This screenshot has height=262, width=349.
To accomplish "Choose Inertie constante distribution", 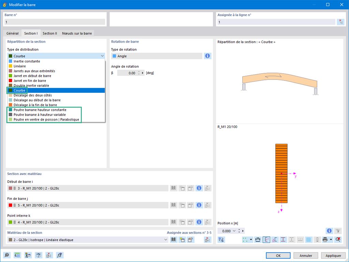I will (x=56, y=61).
